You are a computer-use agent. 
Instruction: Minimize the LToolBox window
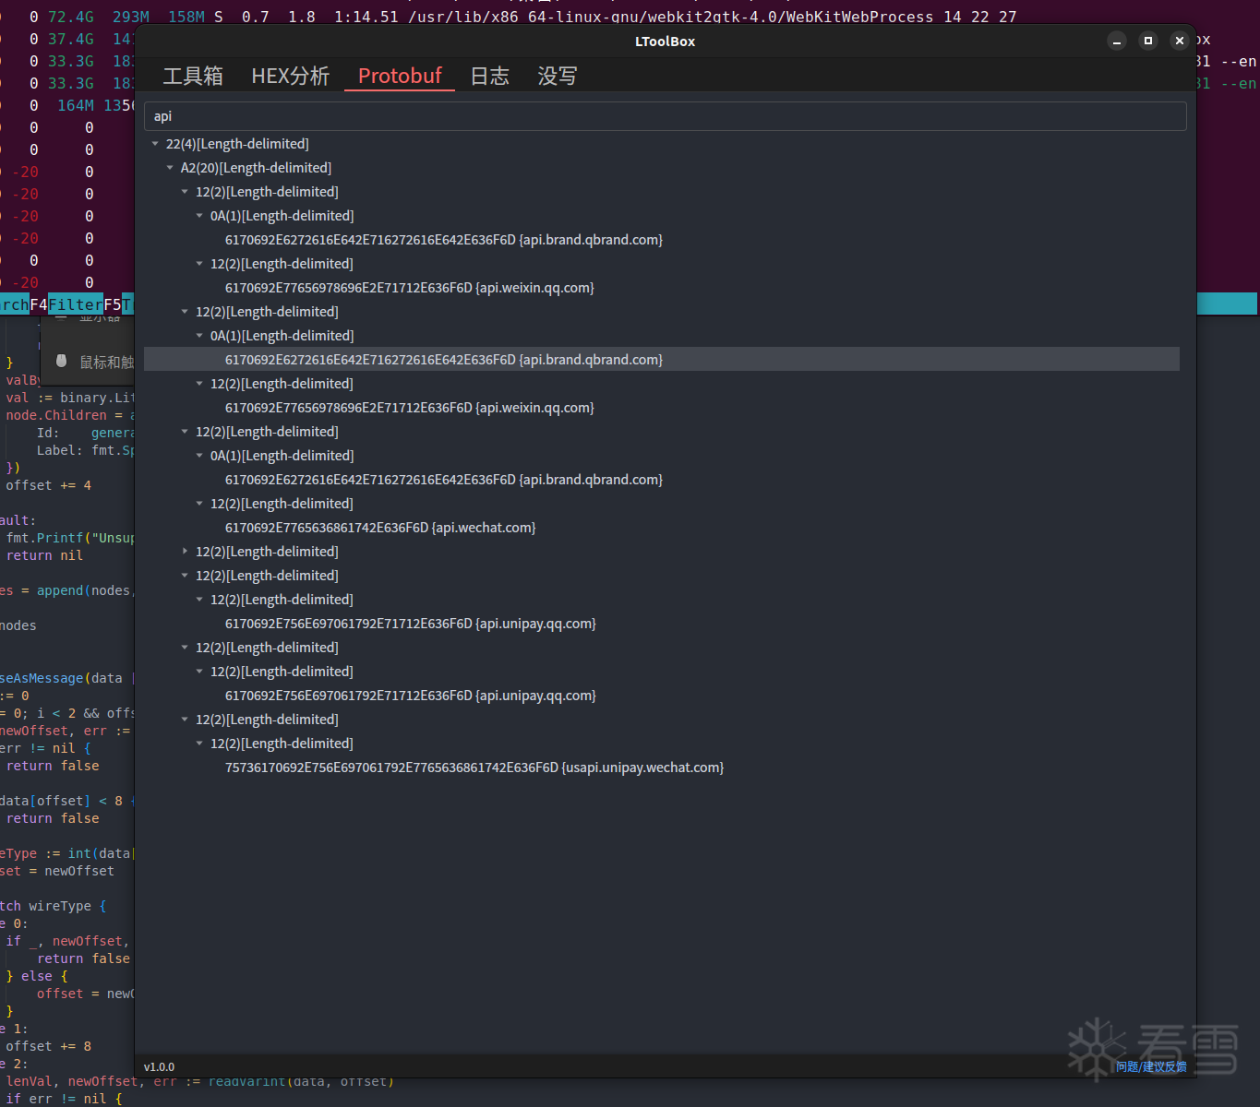[x=1117, y=41]
